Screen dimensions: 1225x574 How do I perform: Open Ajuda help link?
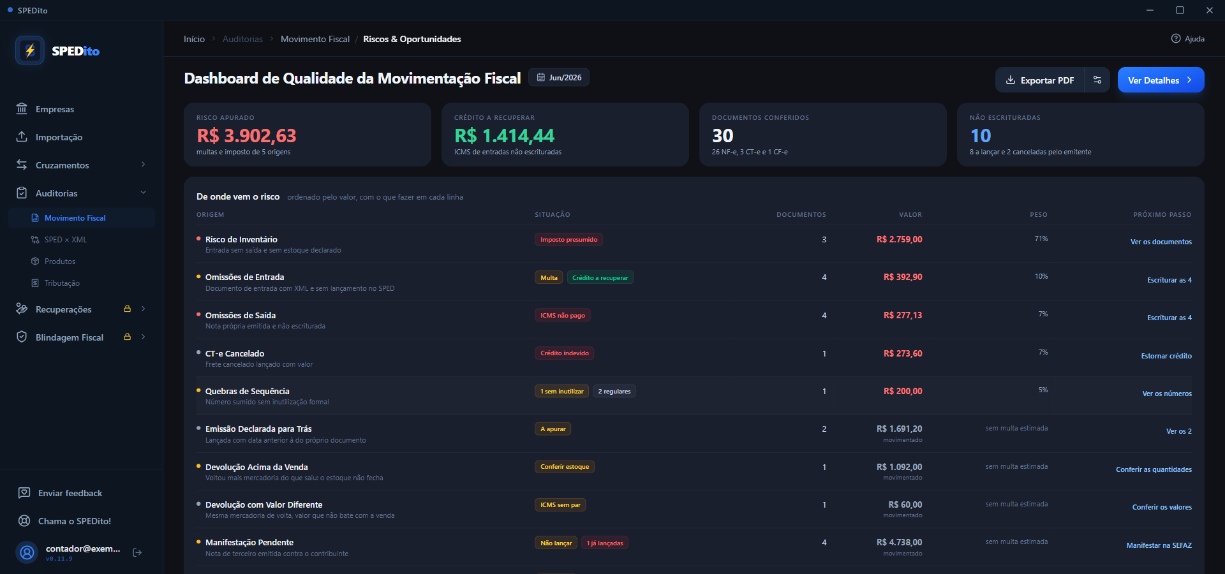pos(1188,39)
